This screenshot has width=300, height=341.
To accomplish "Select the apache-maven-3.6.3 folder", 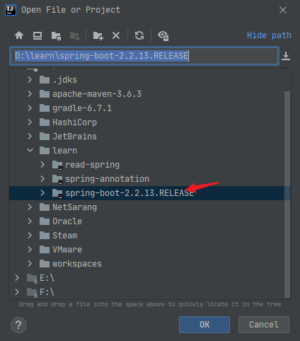I will 97,94.
